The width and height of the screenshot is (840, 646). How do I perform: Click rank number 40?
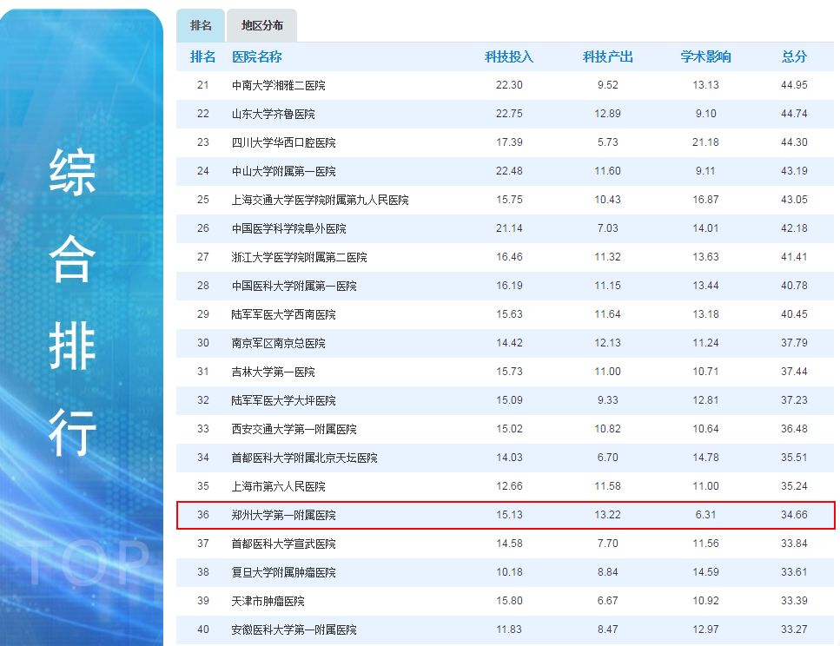(203, 630)
